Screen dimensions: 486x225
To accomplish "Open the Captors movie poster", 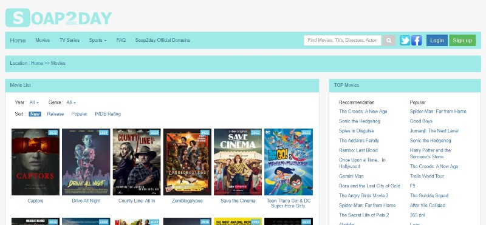I will pyautogui.click(x=35, y=162).
